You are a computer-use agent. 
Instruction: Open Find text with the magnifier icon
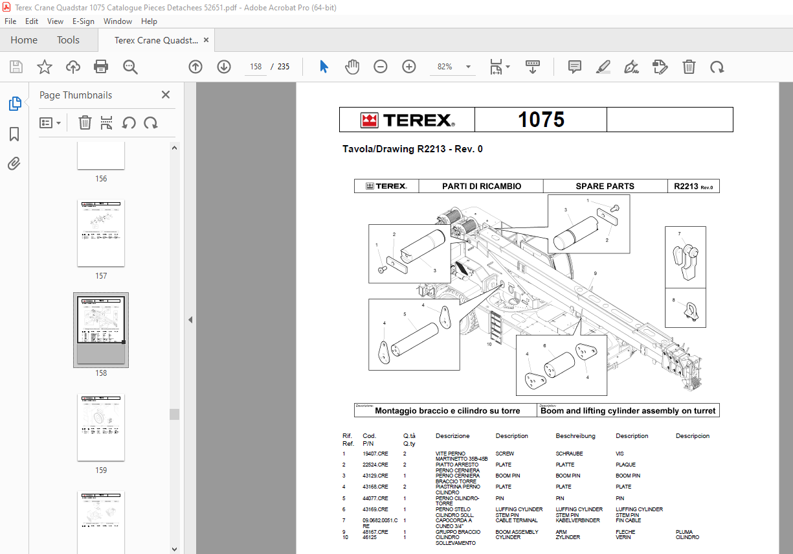click(x=130, y=67)
